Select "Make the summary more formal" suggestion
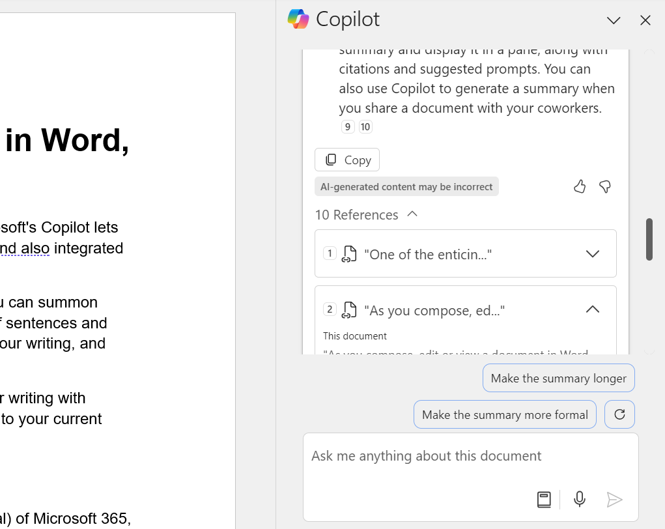Viewport: 665px width, 529px height. [505, 414]
